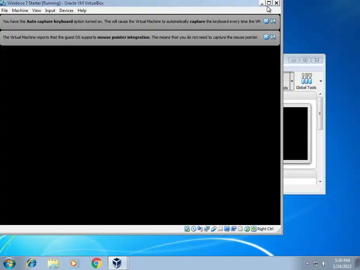This screenshot has width=360, height=270.
Task: Click the audio status icon
Action: [200, 229]
